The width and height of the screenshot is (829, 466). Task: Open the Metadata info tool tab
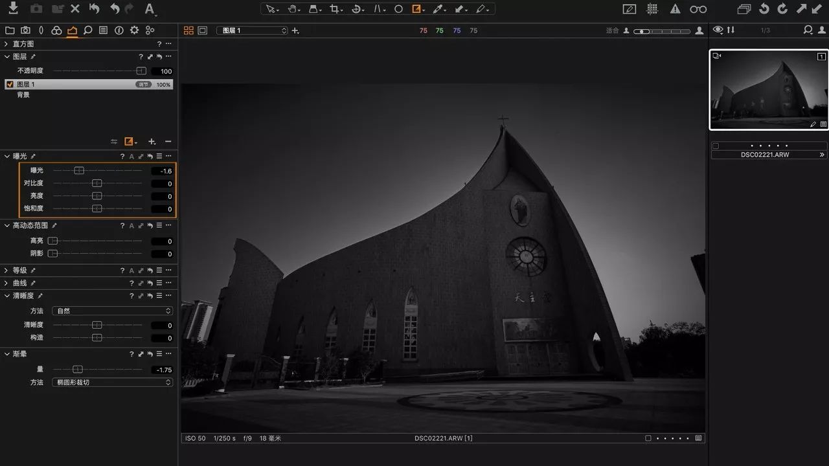pos(119,30)
